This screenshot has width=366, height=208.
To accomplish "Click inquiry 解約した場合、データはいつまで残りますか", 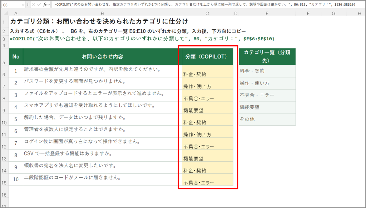I will [103, 119].
